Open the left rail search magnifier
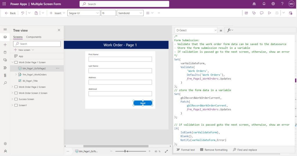 tap(5, 83)
